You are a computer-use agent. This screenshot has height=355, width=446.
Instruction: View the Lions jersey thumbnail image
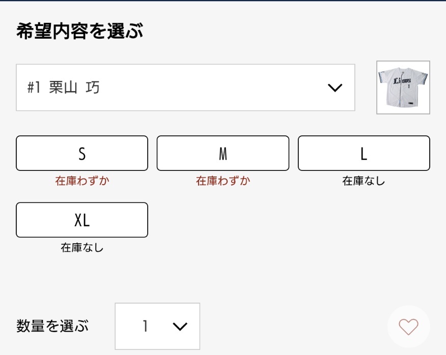pyautogui.click(x=403, y=87)
